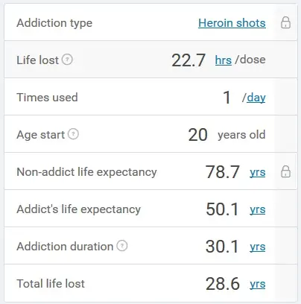
Task: Toggle the lock icon beside Addiction type
Action: click(285, 22)
